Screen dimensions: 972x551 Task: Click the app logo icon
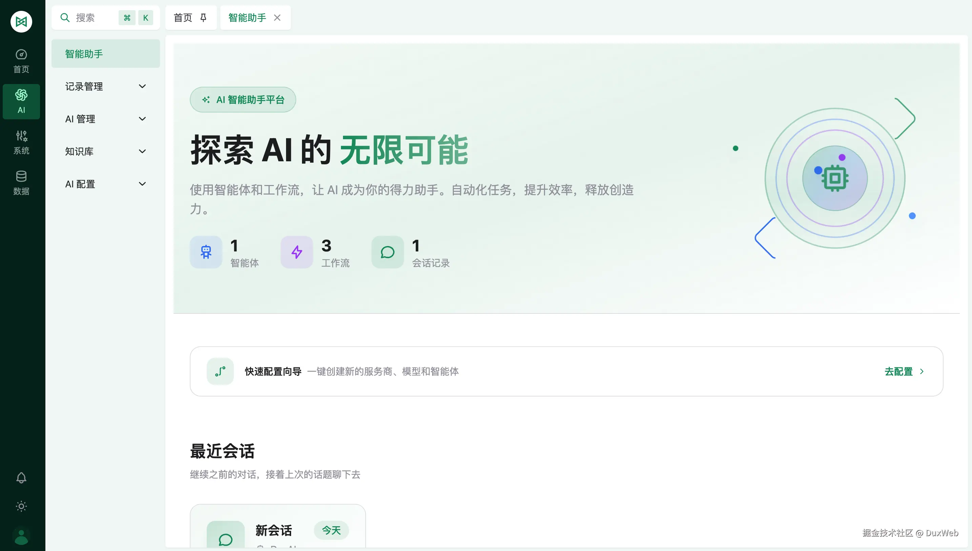21,22
